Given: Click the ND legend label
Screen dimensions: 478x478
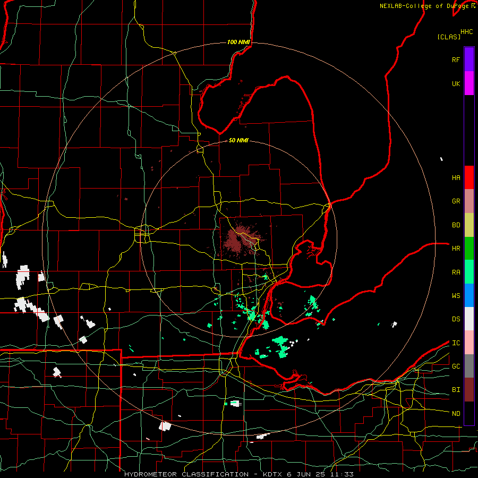Looking at the screenshot, I should [x=456, y=413].
